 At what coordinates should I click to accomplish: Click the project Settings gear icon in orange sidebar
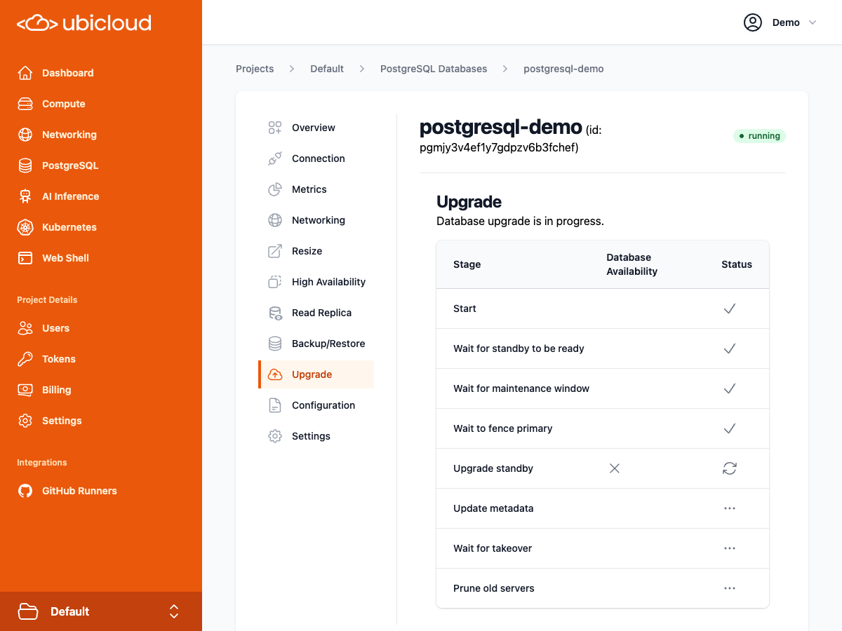pyautogui.click(x=25, y=421)
